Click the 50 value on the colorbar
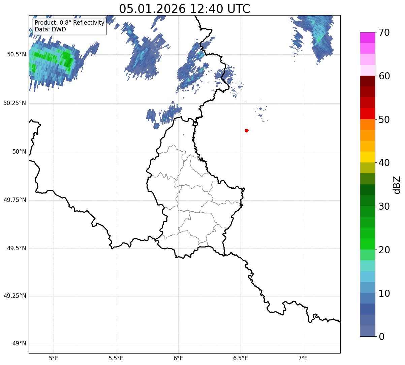This screenshot has width=405, height=365. click(384, 120)
